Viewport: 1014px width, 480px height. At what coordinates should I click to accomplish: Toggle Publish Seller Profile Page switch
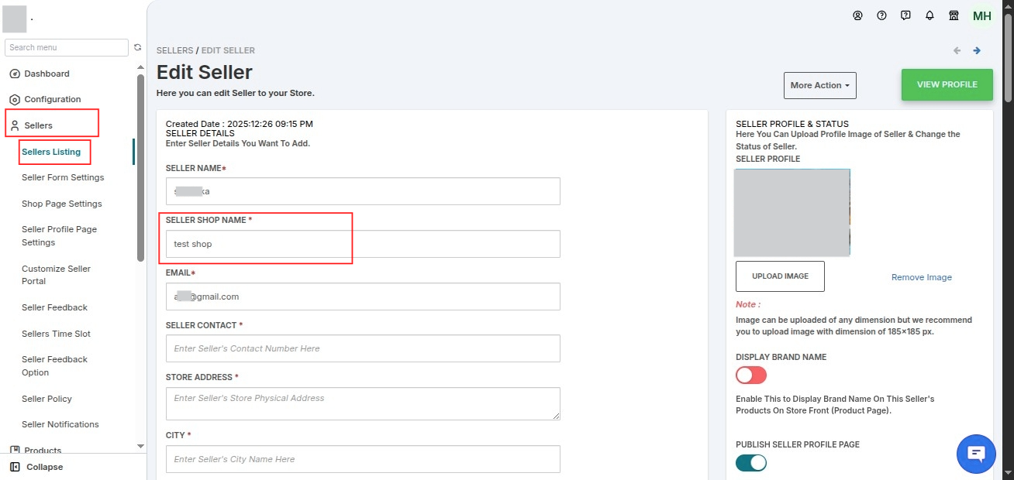tap(751, 462)
